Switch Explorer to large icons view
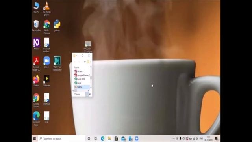This screenshot has width=252, height=142. pos(90,94)
